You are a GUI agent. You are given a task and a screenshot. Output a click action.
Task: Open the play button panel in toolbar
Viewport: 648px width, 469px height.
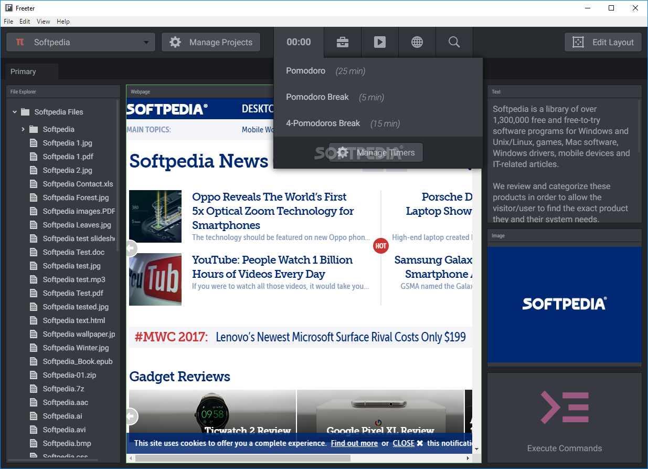tap(380, 43)
